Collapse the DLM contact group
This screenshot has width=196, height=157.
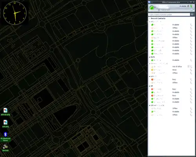(x=150, y=57)
